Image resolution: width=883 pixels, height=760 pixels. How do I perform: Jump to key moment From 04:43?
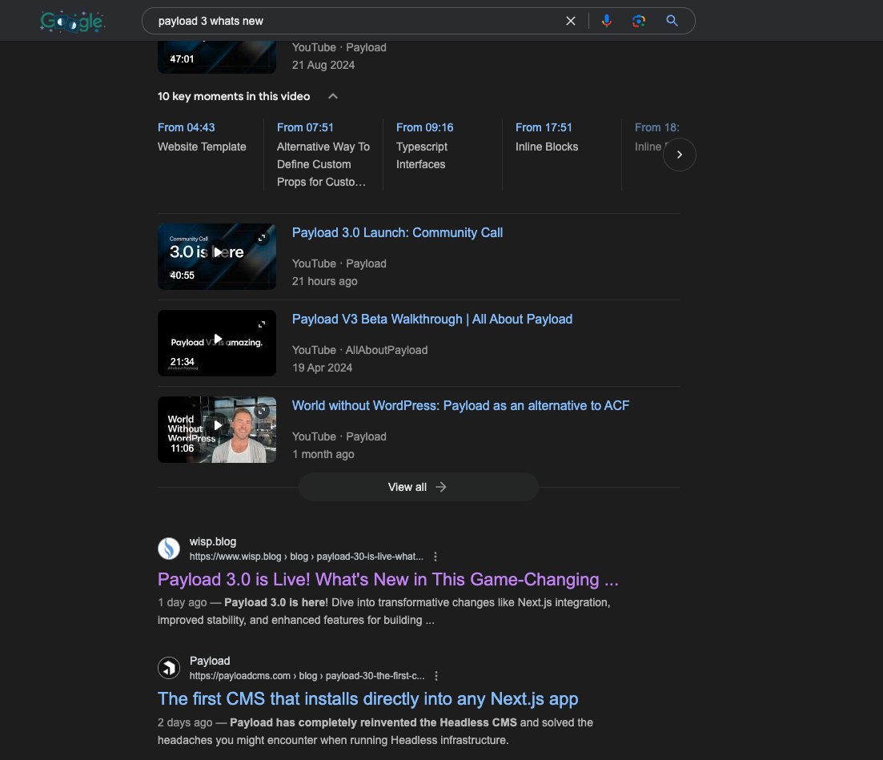tap(186, 127)
